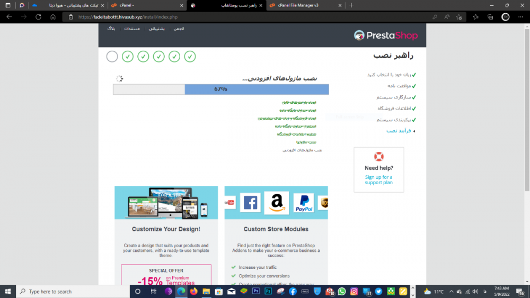Open the 'مستندات' documentation link
The height and width of the screenshot is (298, 530).
[132, 29]
